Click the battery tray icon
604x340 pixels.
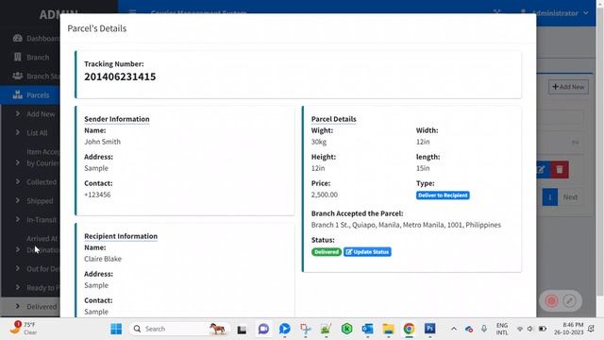543,329
